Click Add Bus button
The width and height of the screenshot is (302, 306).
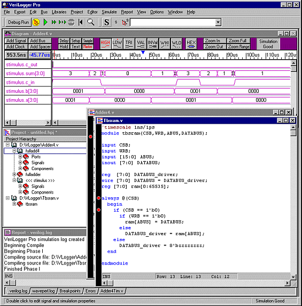tap(40, 41)
